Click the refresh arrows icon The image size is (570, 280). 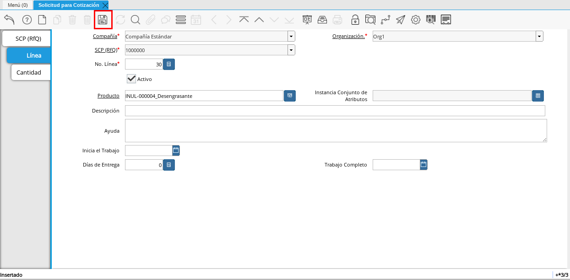tap(120, 20)
